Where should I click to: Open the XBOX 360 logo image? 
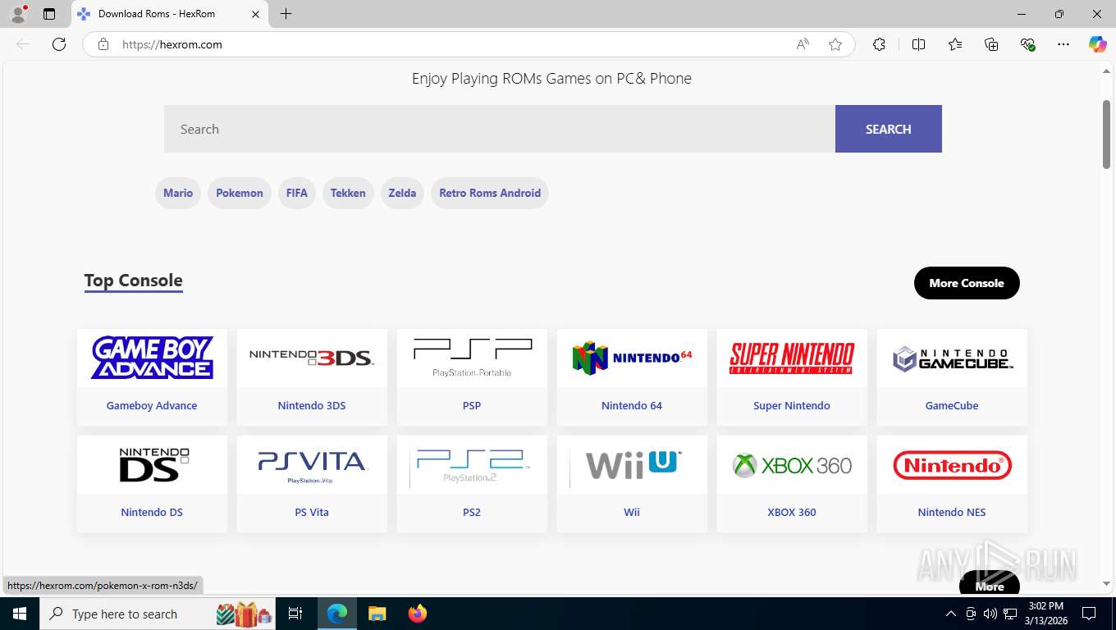(792, 465)
